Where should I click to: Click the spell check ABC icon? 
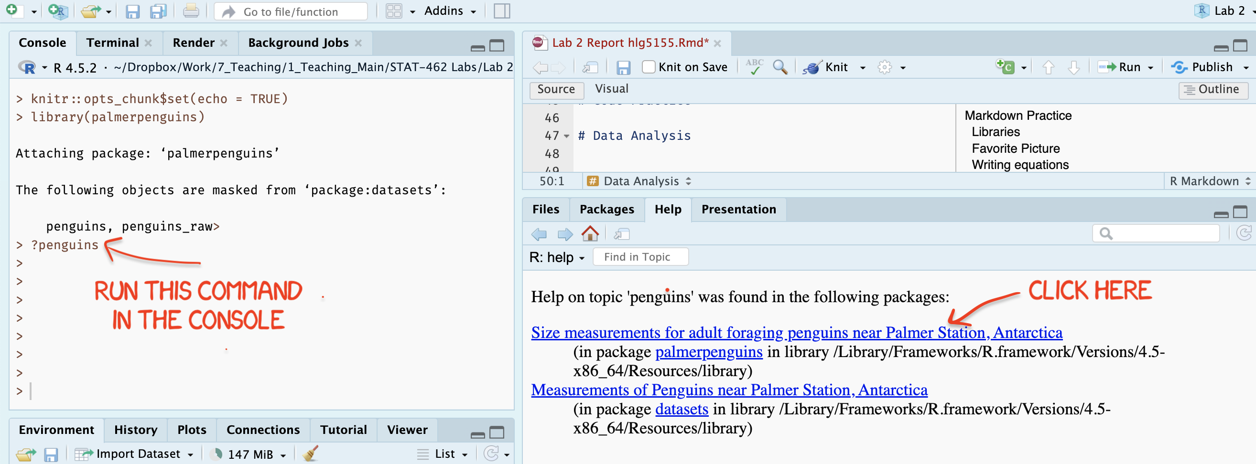pyautogui.click(x=754, y=67)
